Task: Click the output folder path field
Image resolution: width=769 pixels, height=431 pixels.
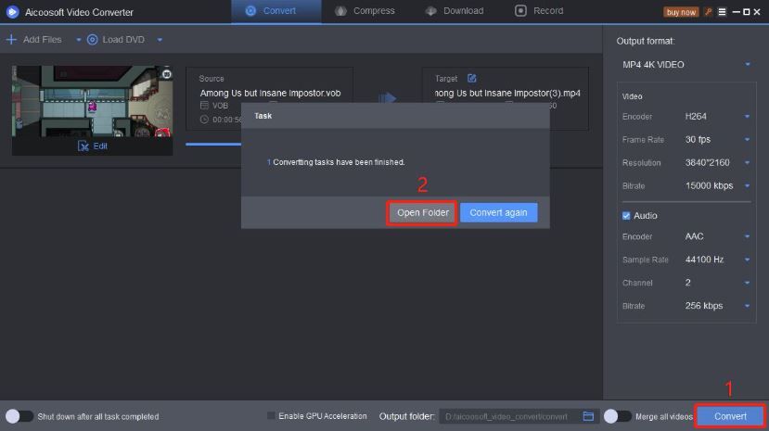Action: [508, 416]
